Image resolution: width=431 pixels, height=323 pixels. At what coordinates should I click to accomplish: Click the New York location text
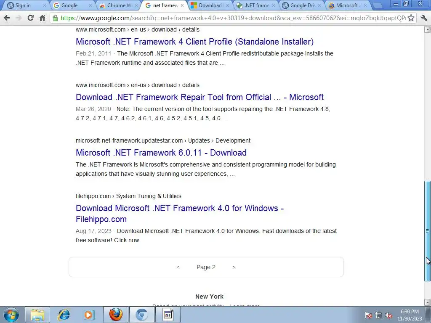coord(209,297)
